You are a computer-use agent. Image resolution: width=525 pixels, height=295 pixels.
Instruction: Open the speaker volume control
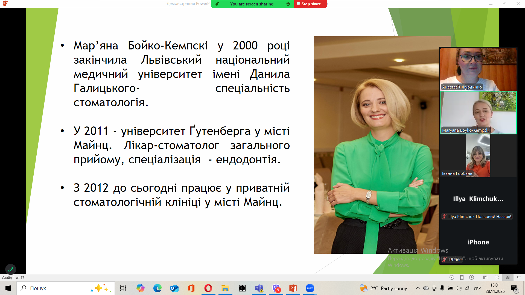(459, 288)
